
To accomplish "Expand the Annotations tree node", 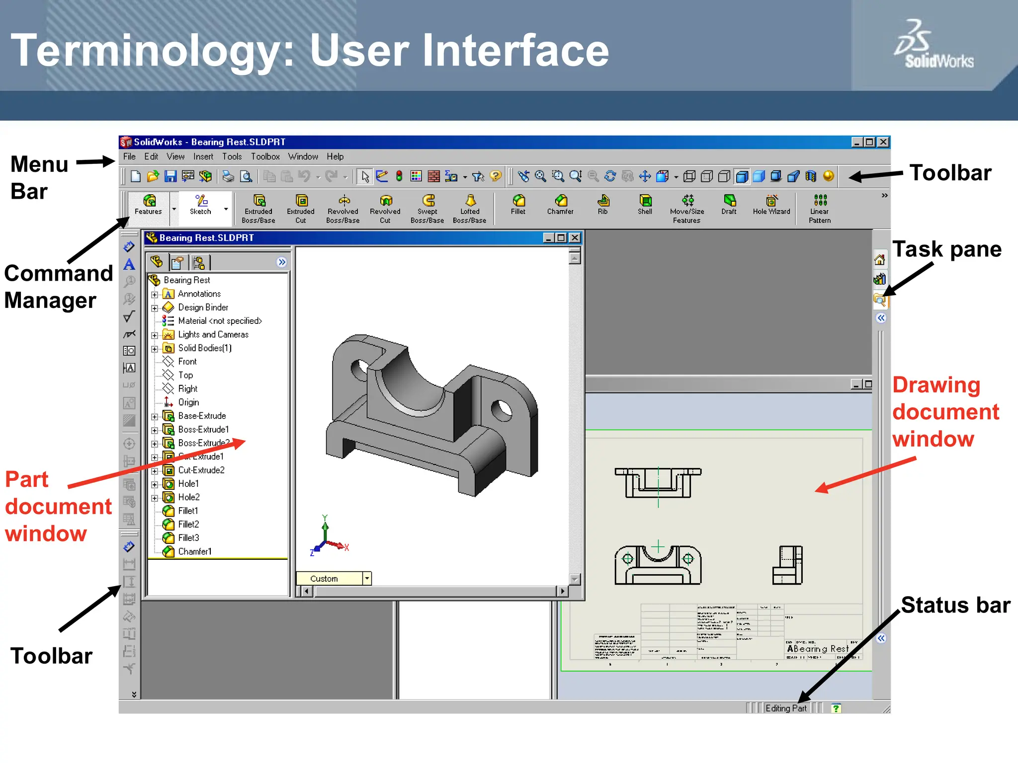I will (x=155, y=295).
